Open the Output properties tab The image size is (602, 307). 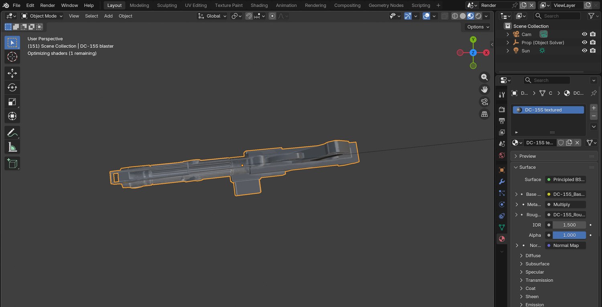tap(502, 121)
